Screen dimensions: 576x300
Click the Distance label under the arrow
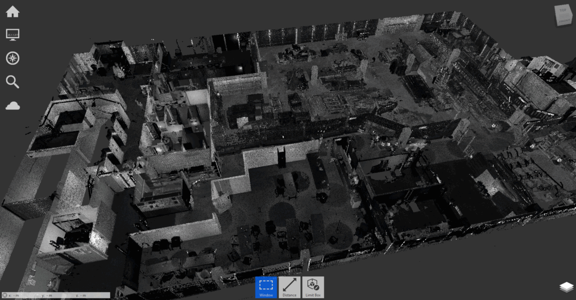click(x=289, y=295)
